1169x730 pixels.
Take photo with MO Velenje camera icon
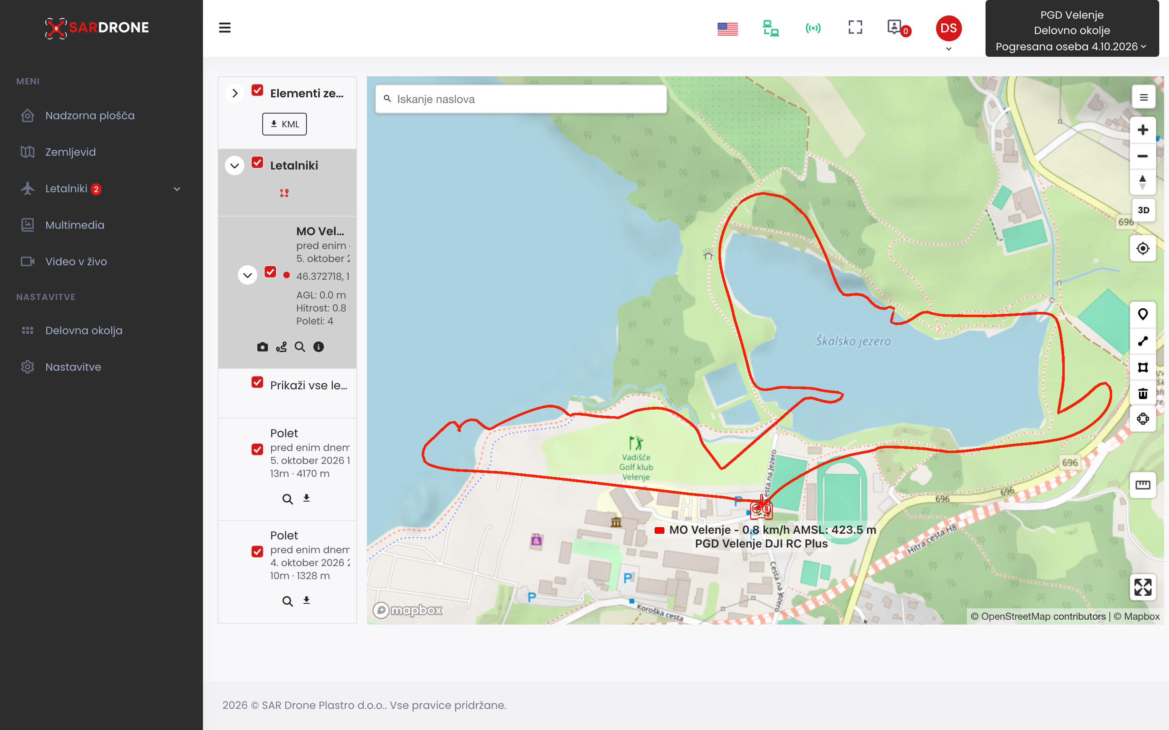click(262, 347)
